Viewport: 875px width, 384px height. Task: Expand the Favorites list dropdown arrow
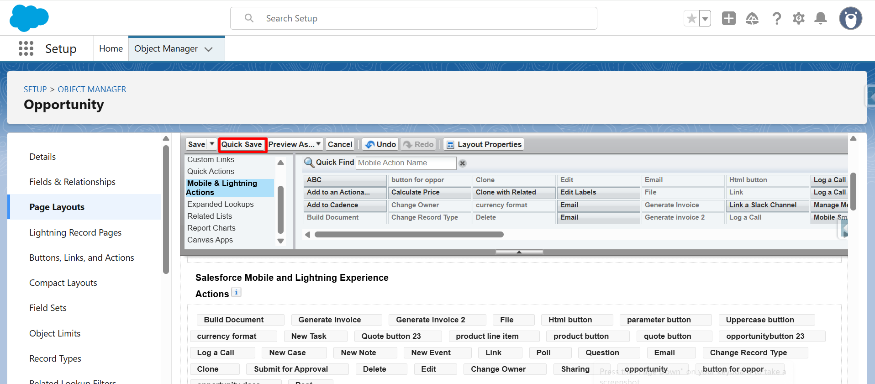coord(705,19)
